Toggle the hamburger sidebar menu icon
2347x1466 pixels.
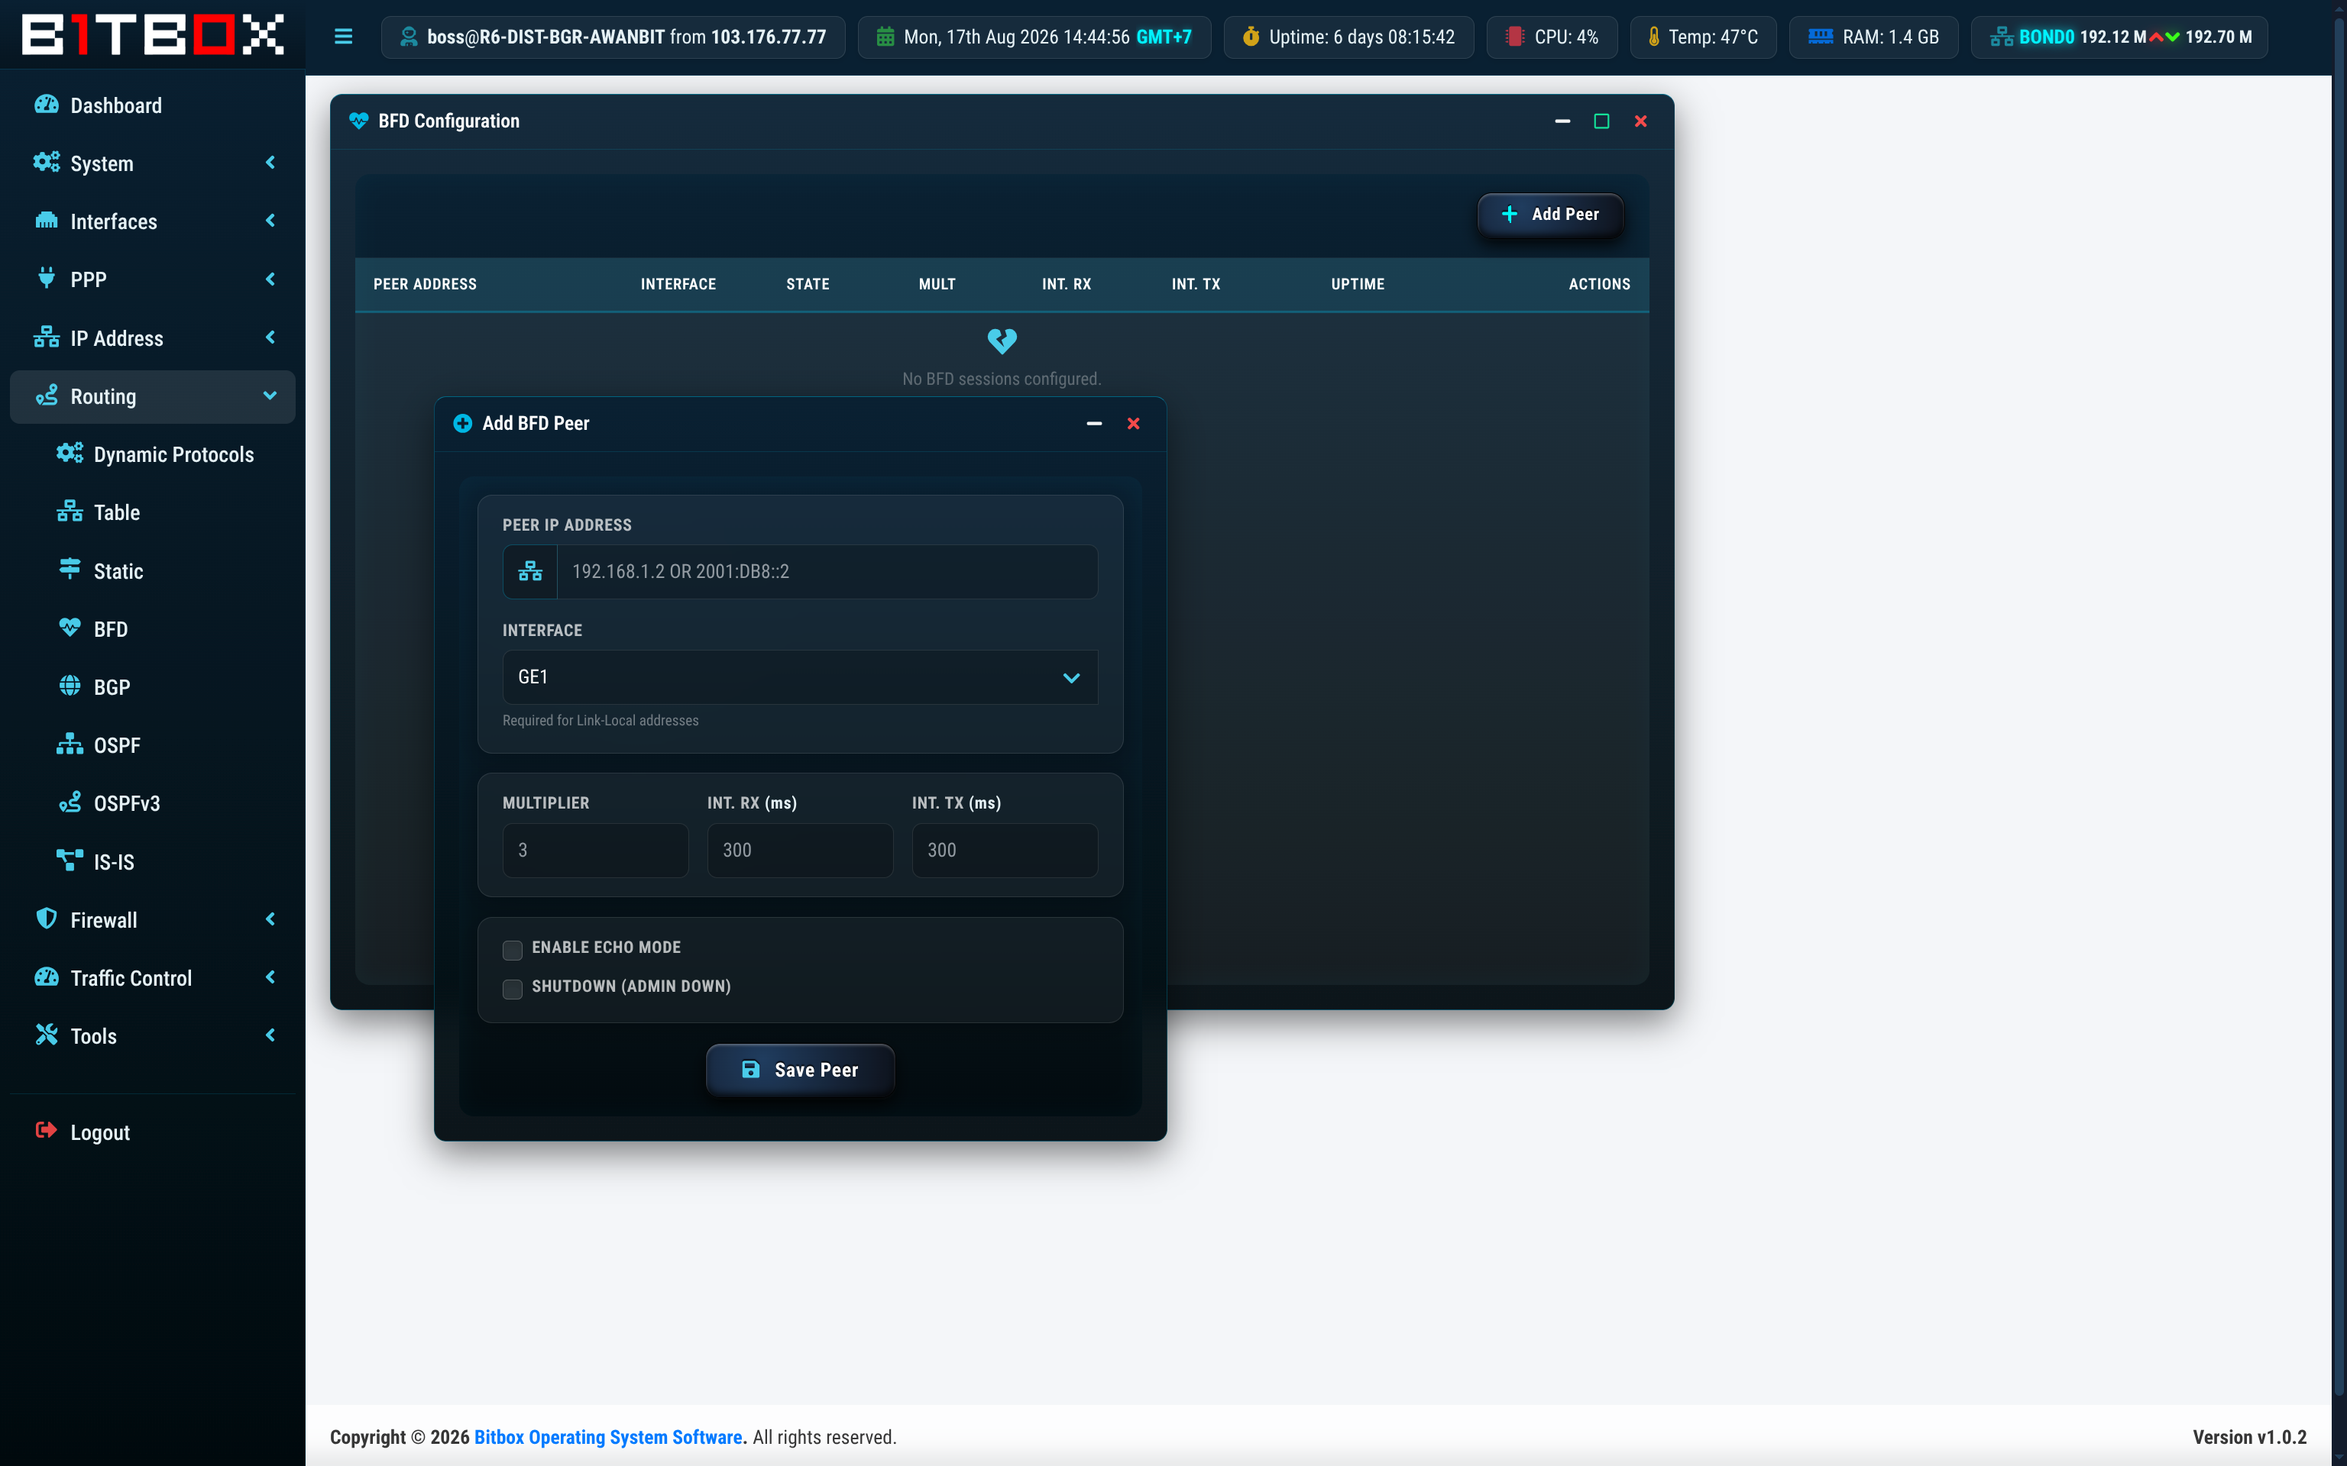tap(343, 37)
